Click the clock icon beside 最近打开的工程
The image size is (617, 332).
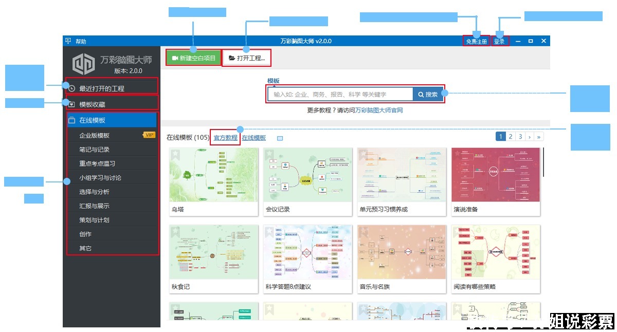tap(71, 88)
